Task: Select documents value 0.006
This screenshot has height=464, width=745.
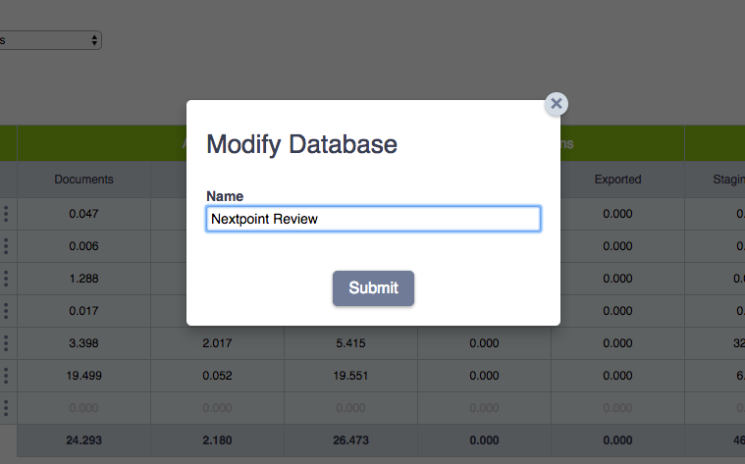Action: pos(83,246)
